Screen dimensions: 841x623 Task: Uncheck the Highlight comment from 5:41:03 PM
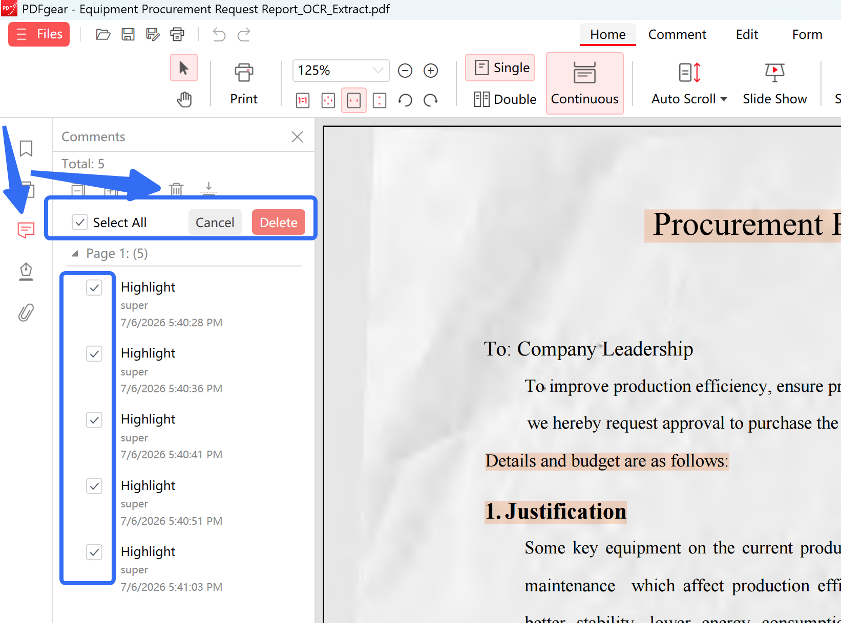[x=94, y=552]
